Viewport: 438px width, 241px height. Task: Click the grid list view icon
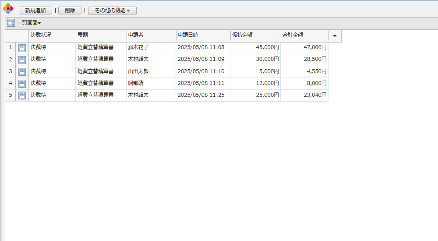coord(11,23)
